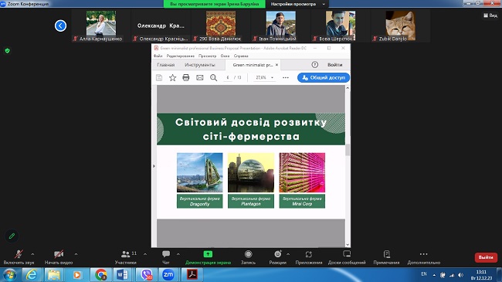The height and width of the screenshot is (282, 502).
Task: Open Internet Explorer from the taskbar
Action: tap(32, 274)
